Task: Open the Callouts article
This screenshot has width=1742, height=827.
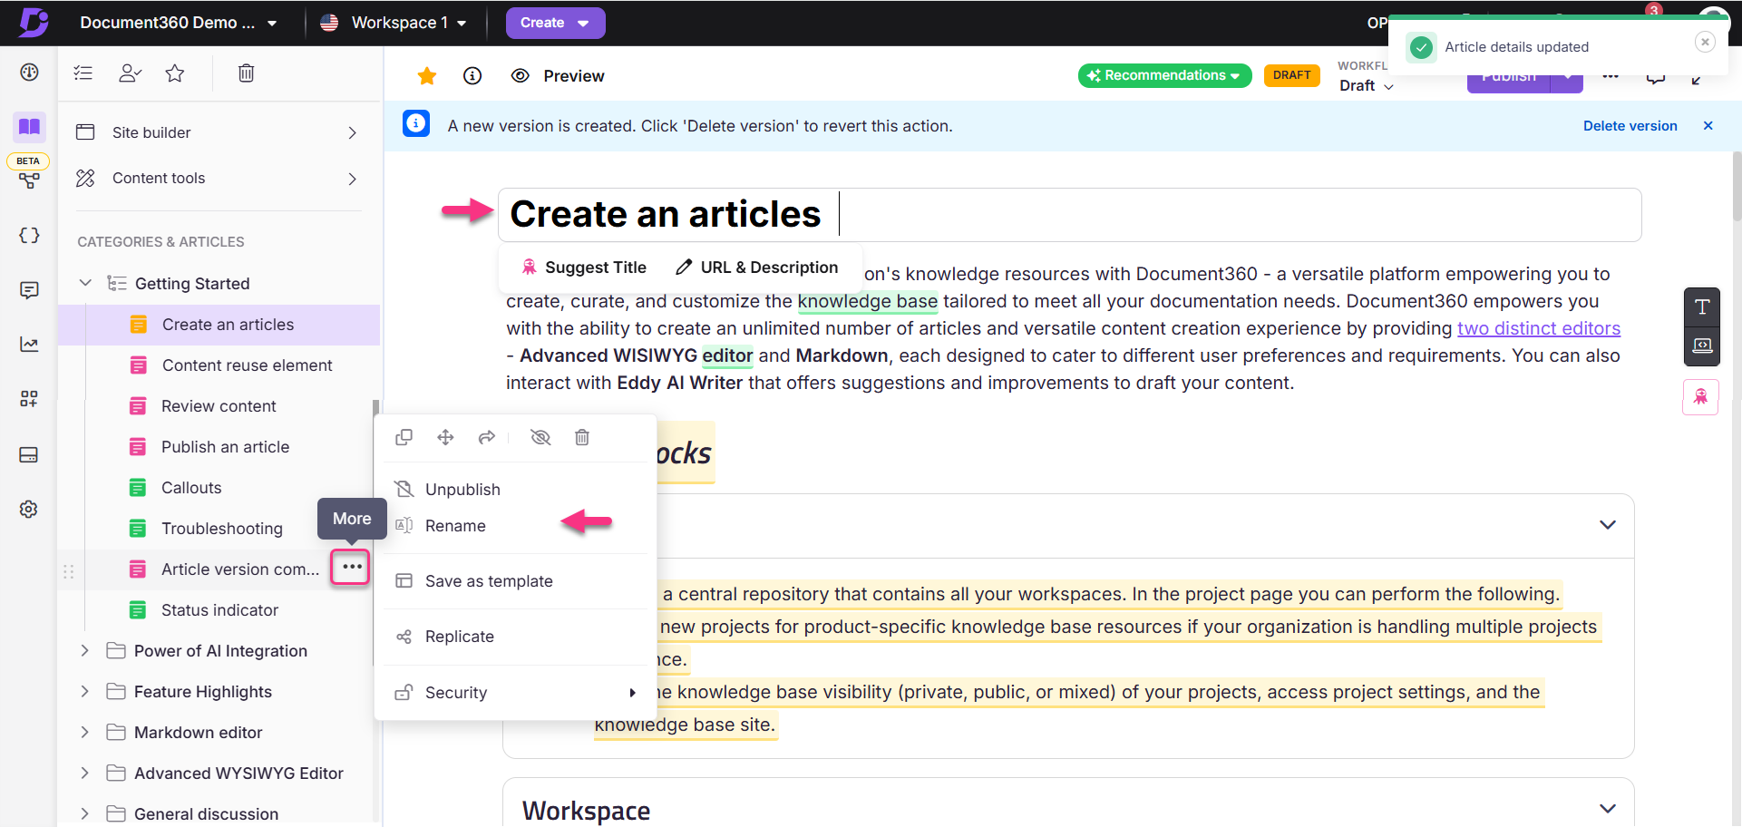Action: coord(191,488)
